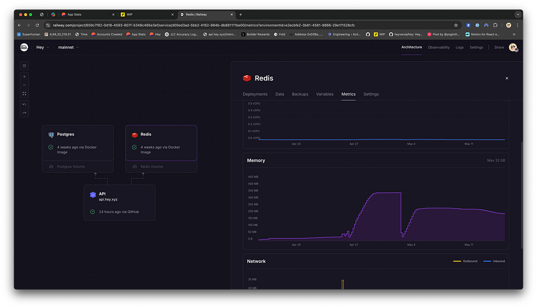Fit canvas to screen with the expand icon

point(24,93)
